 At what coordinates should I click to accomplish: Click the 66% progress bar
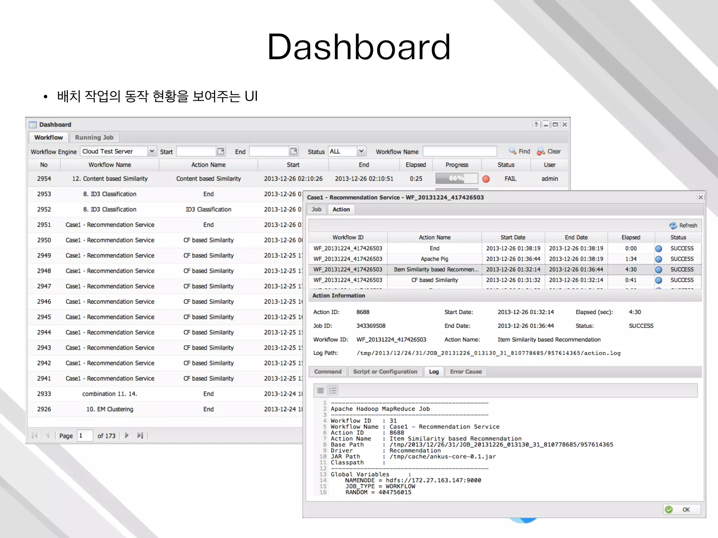point(456,178)
